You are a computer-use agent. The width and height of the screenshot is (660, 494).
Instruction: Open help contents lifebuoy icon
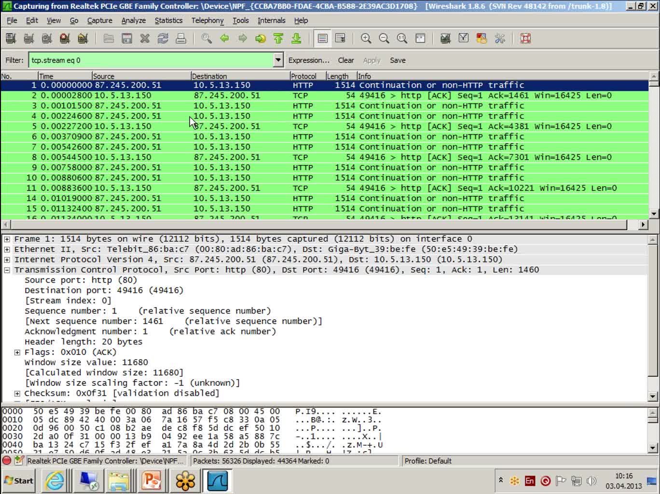[x=525, y=39]
